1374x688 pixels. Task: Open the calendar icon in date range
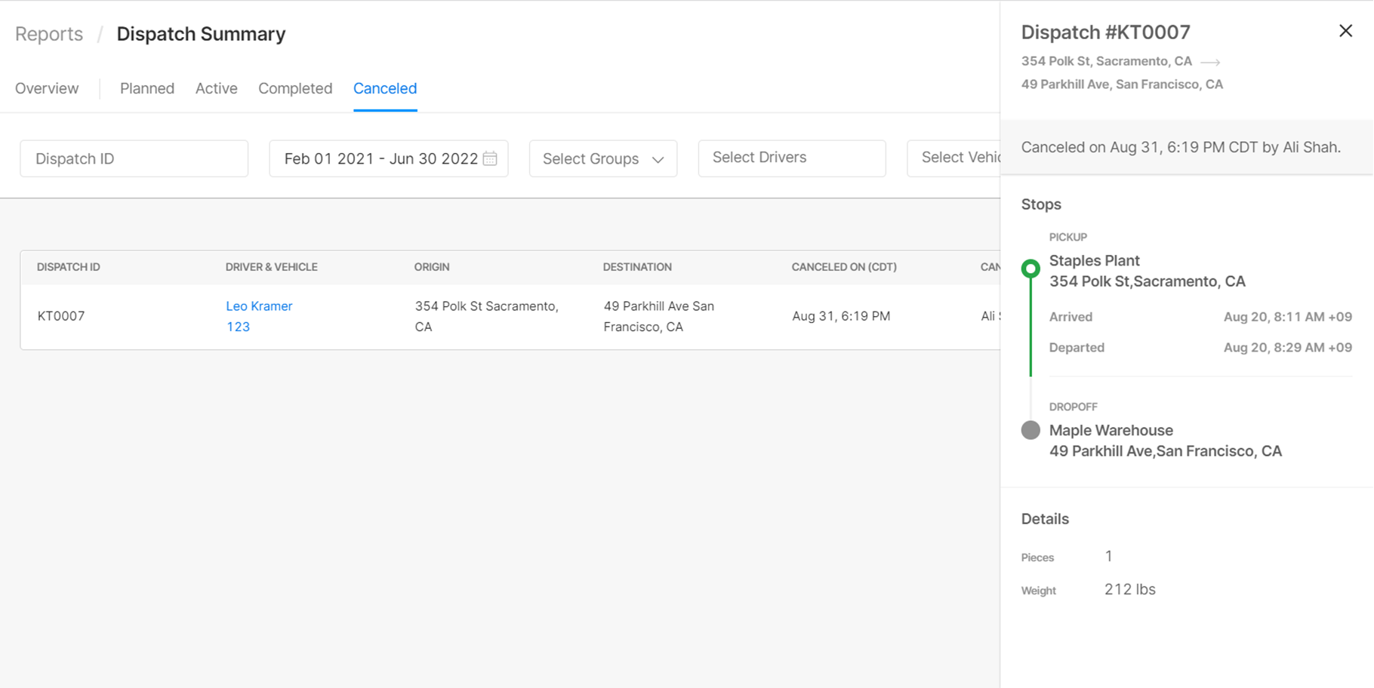(490, 158)
